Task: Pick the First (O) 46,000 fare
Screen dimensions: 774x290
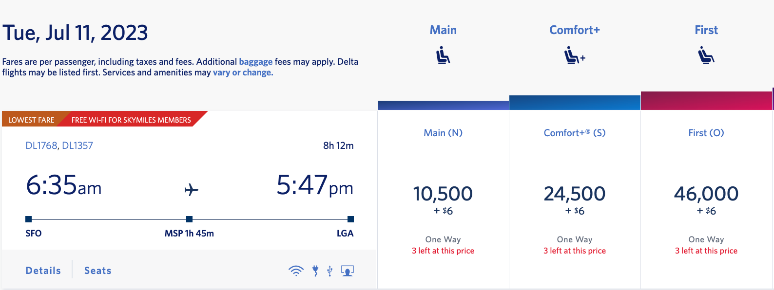Action: point(706,195)
